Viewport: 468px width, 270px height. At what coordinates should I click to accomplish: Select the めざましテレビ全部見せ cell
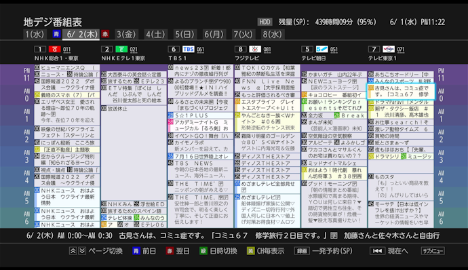267,187
